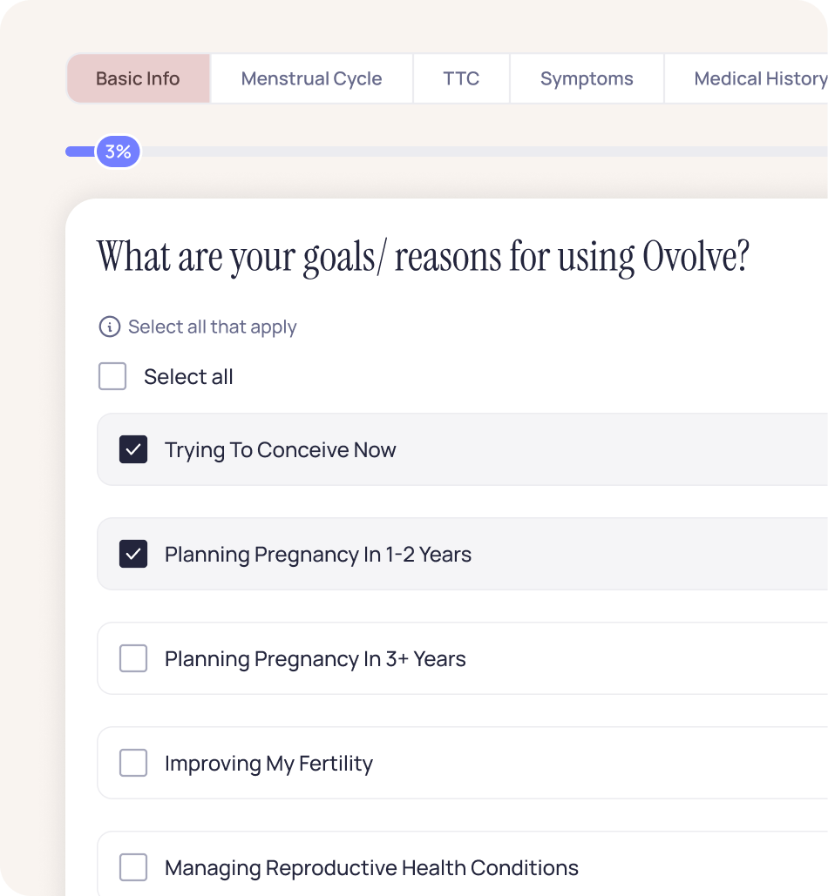Viewport: 828px width, 896px height.
Task: Switch to the Menstrual Cycle tab
Action: pos(311,79)
